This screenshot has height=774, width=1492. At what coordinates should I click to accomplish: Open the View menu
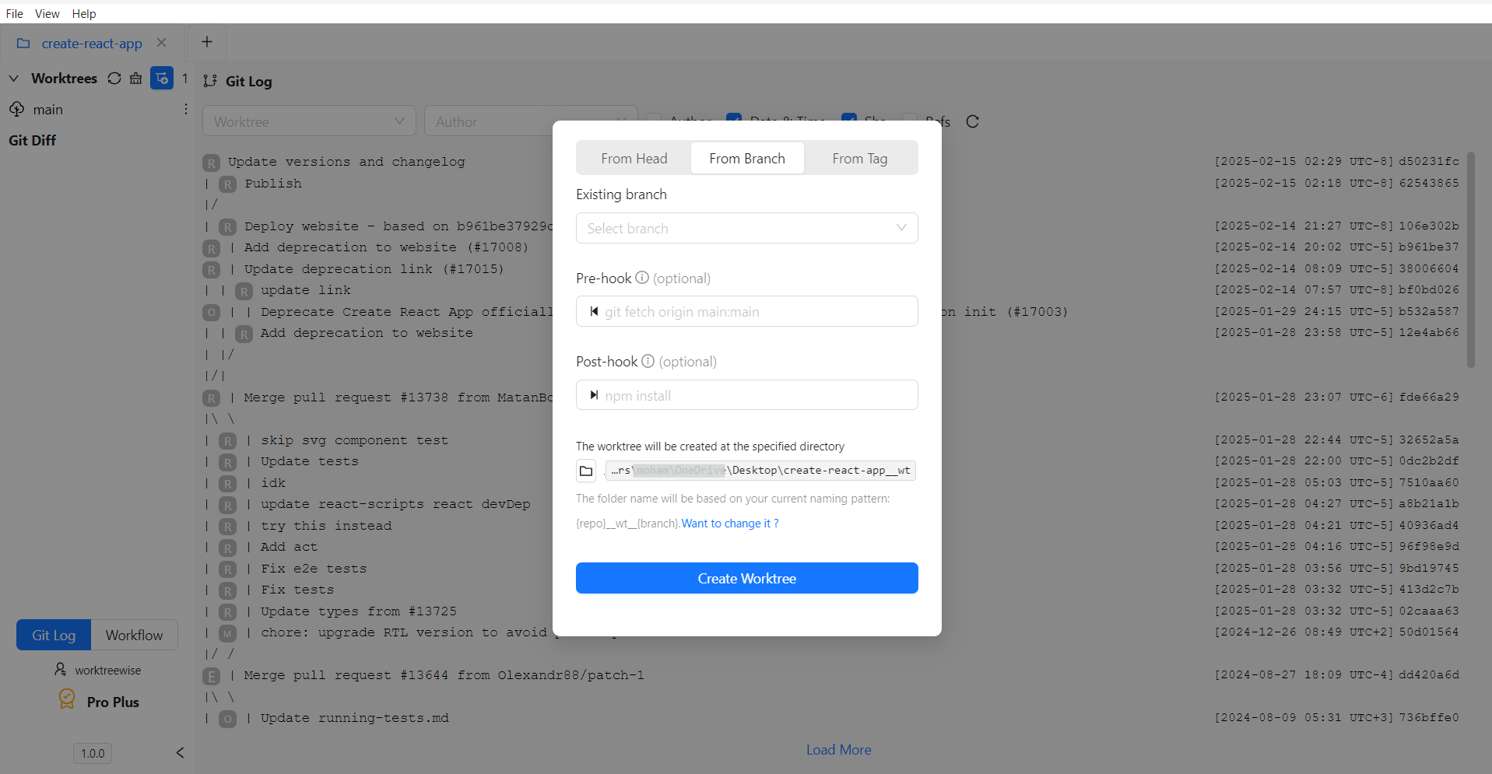click(47, 13)
